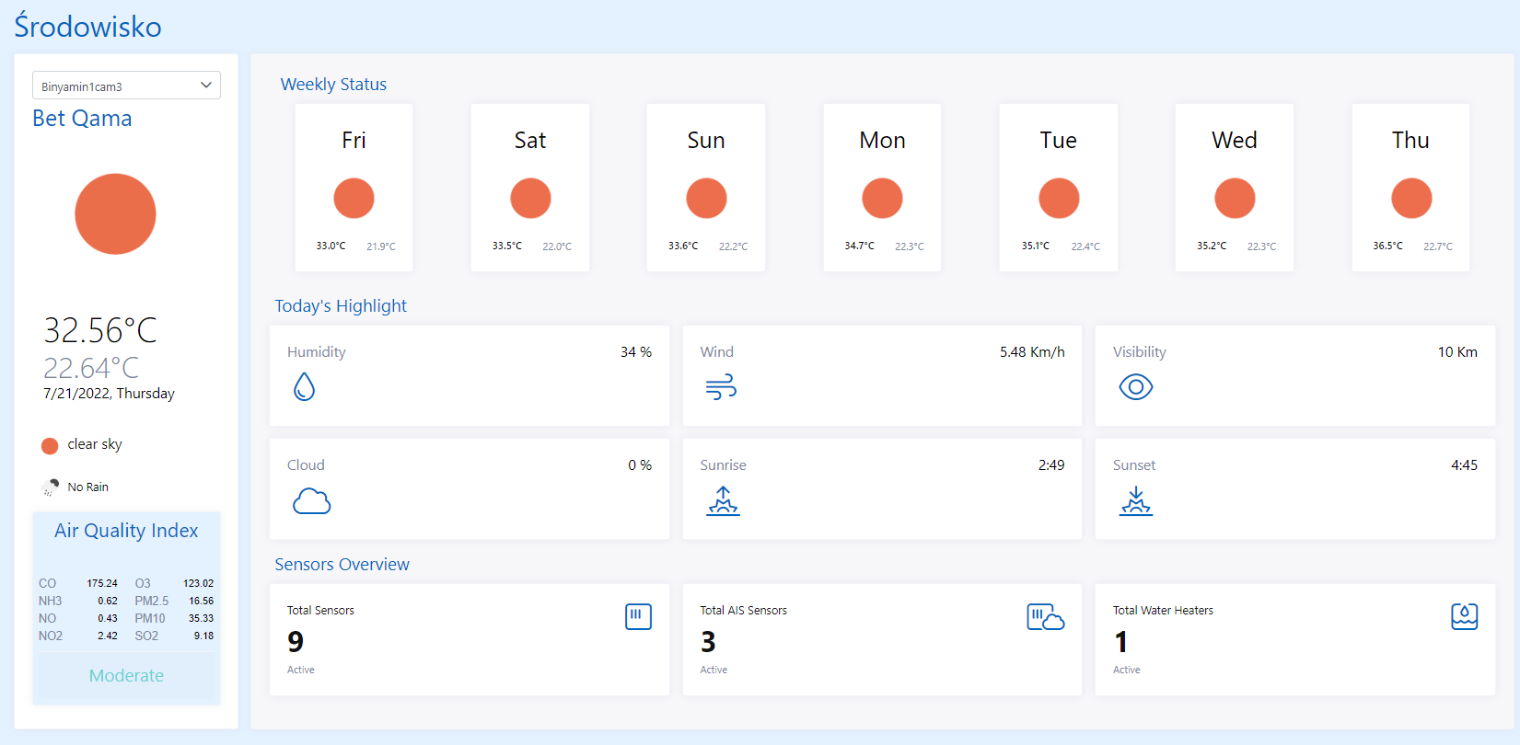The height and width of the screenshot is (745, 1520).
Task: Click the Total Water Heaters icon
Action: point(1464,616)
